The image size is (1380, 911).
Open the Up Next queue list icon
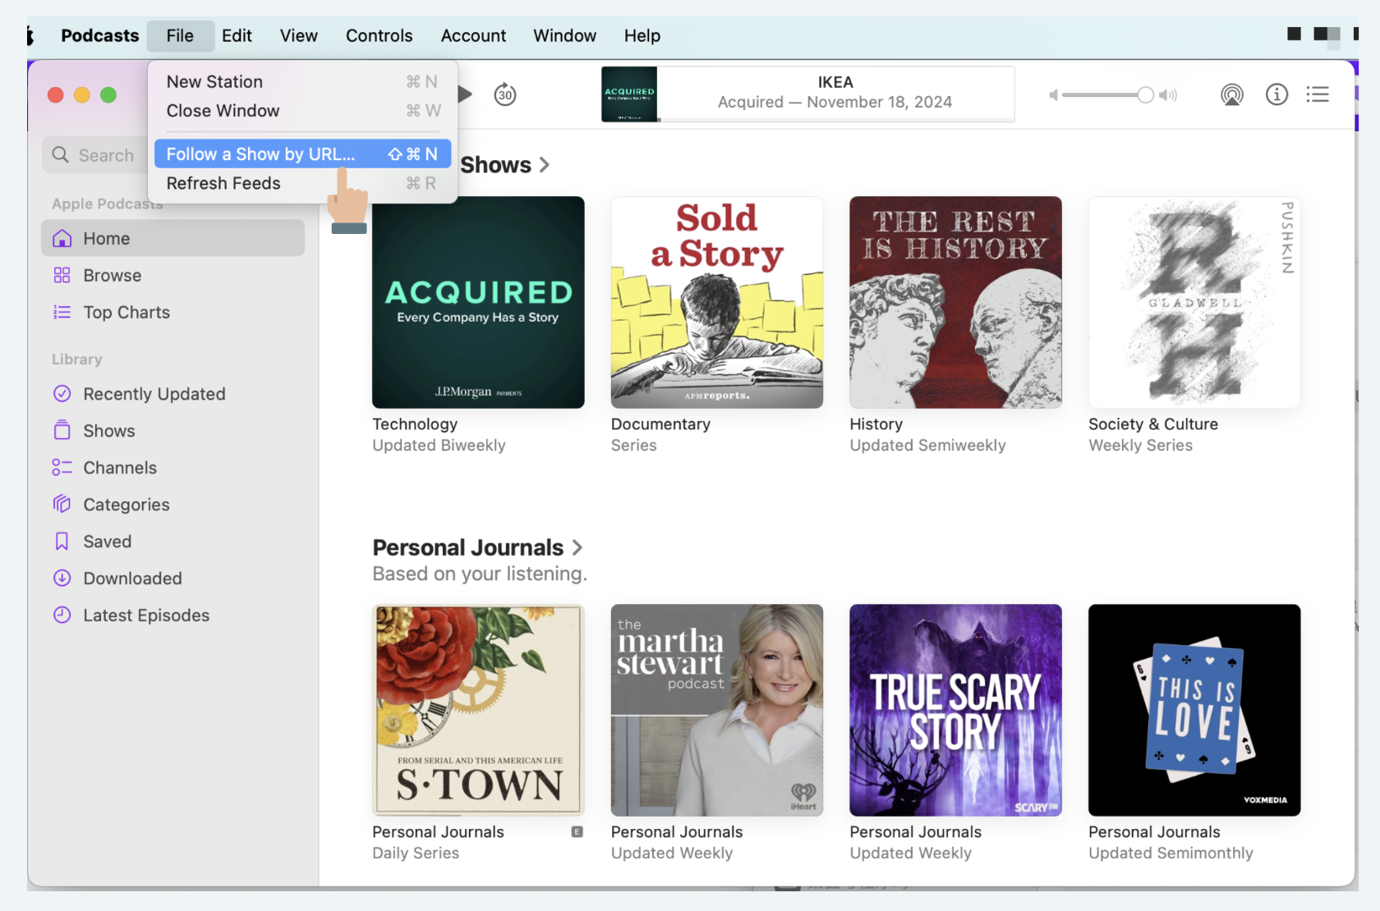pos(1318,94)
